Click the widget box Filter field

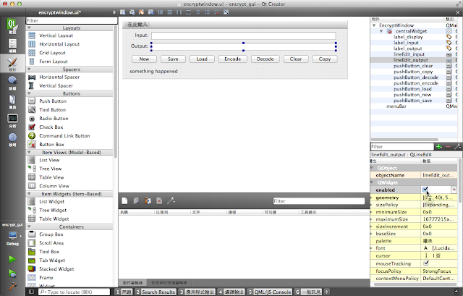pos(72,20)
